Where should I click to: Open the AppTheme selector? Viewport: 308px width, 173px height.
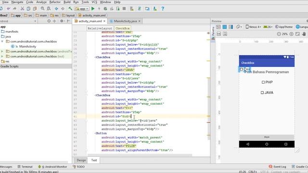(x=284, y=27)
